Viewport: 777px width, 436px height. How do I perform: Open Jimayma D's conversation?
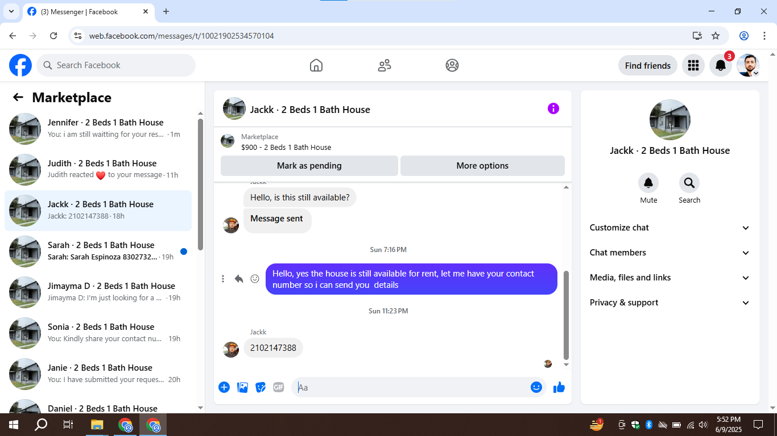(98, 292)
